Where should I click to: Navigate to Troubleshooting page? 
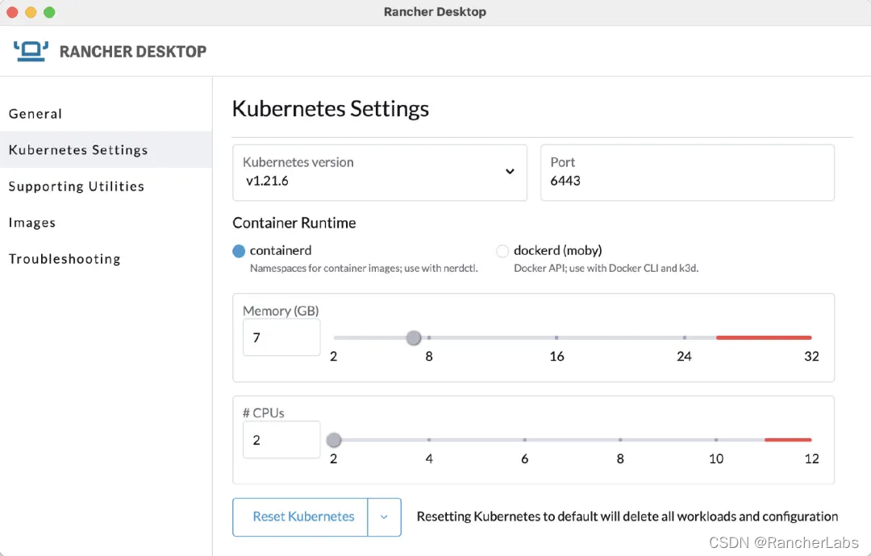65,258
